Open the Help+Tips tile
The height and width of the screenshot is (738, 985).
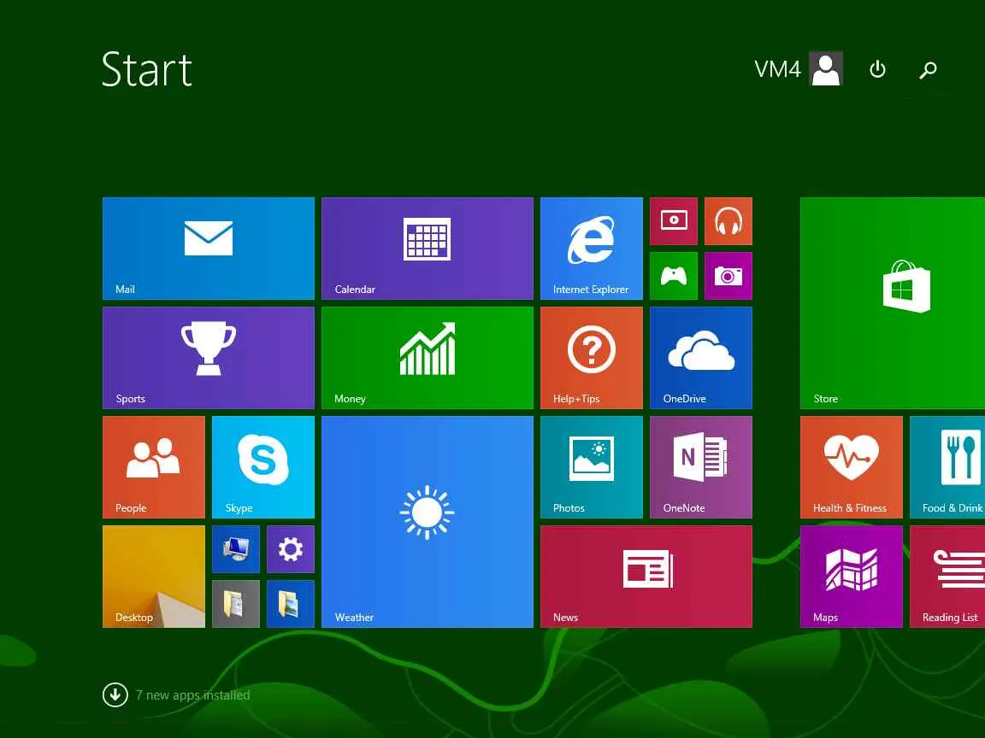point(591,358)
